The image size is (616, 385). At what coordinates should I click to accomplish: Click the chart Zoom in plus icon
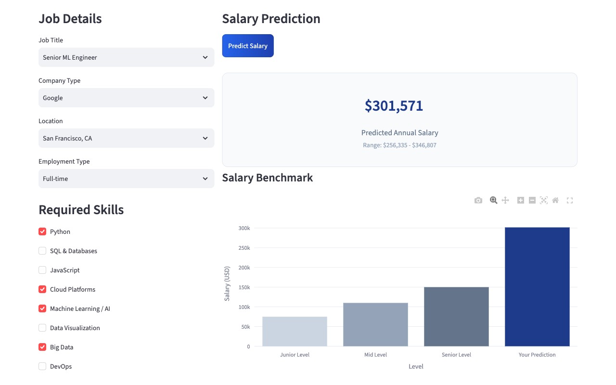click(x=521, y=200)
